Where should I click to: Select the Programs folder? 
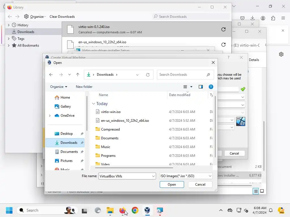(x=108, y=156)
